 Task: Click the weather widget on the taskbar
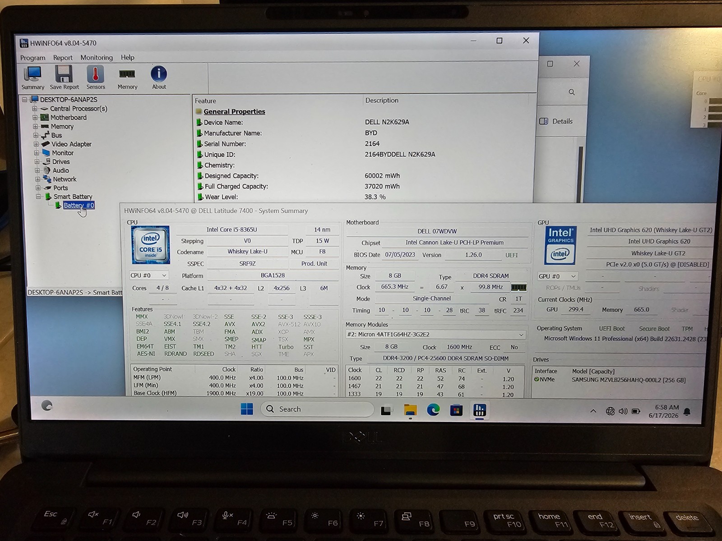(47, 405)
